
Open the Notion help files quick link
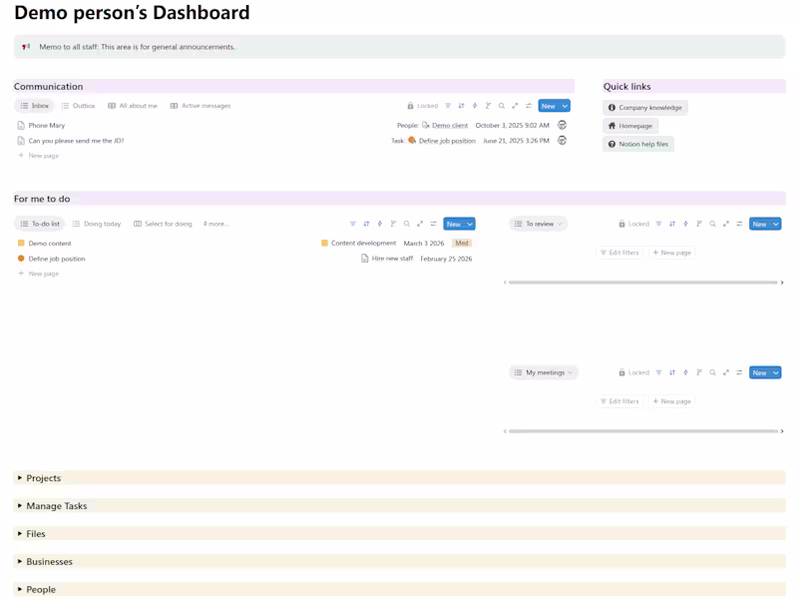[638, 144]
